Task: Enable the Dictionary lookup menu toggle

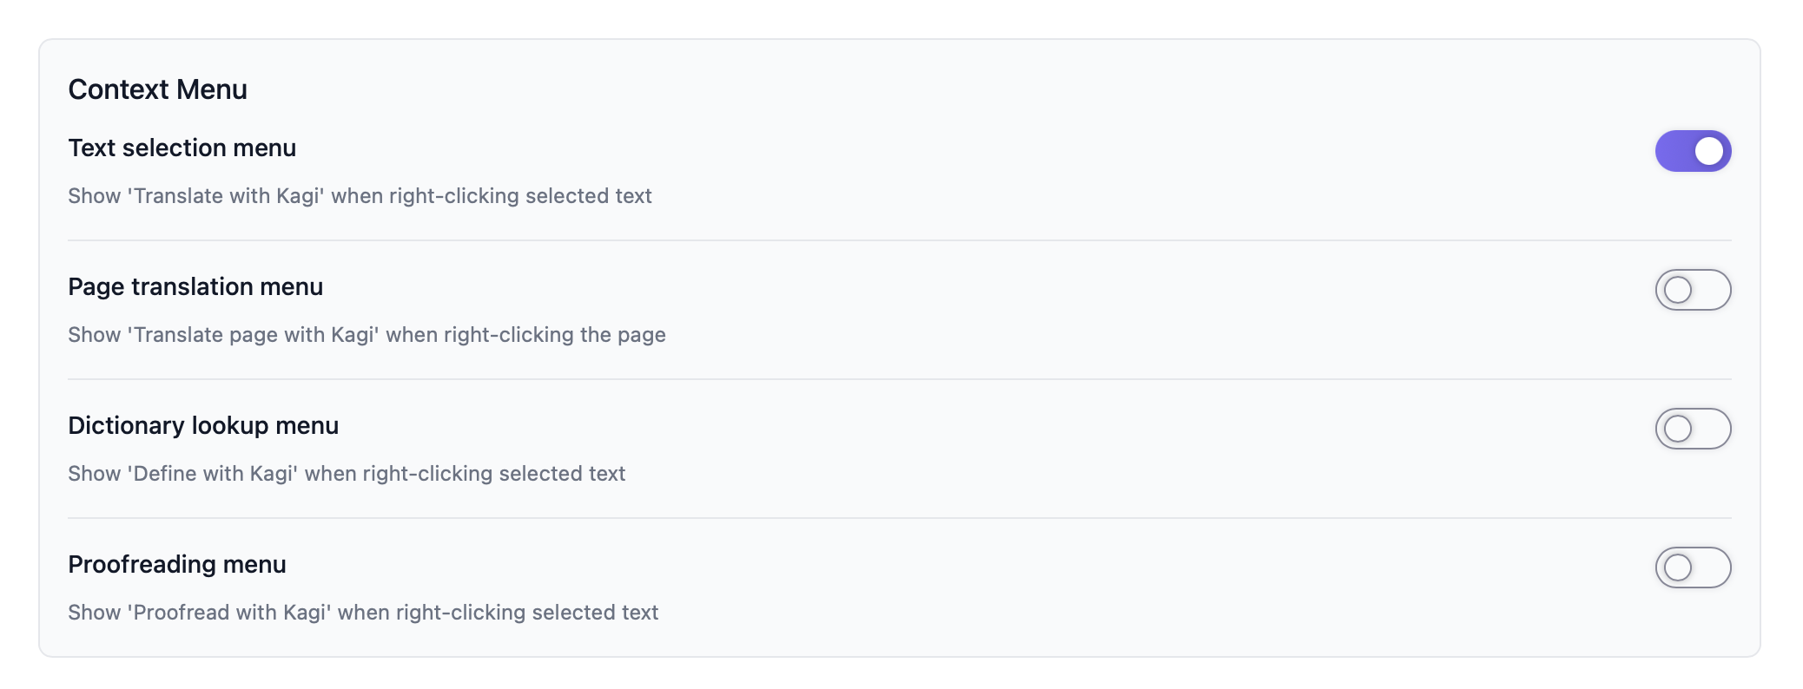Action: (1693, 428)
